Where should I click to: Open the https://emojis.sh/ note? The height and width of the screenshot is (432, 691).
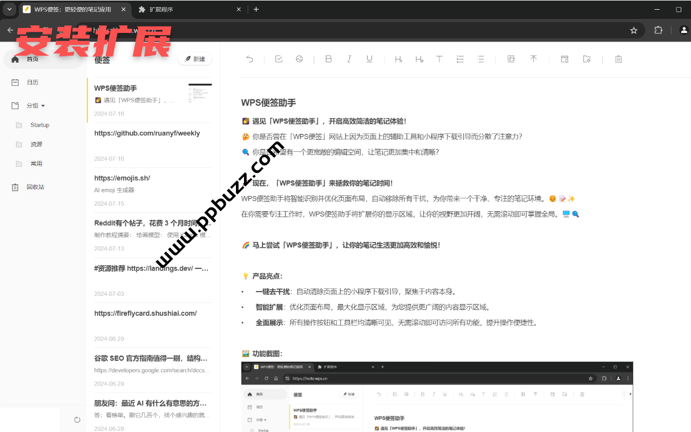pyautogui.click(x=122, y=178)
